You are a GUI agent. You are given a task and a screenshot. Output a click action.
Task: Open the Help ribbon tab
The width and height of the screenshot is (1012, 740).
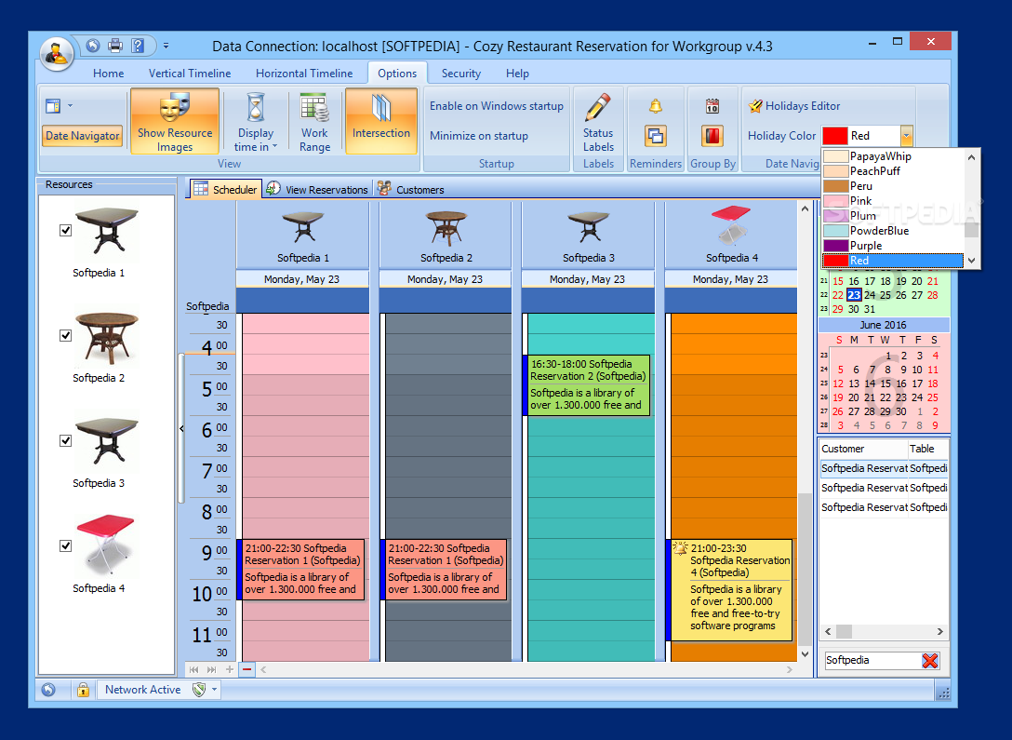(x=517, y=74)
